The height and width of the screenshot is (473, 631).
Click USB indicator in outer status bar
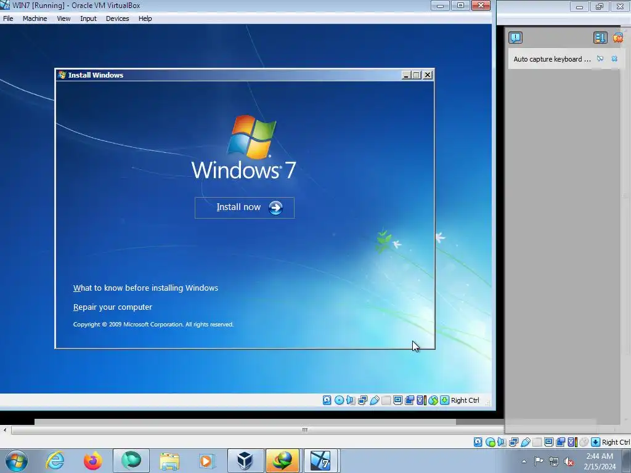[x=525, y=442]
